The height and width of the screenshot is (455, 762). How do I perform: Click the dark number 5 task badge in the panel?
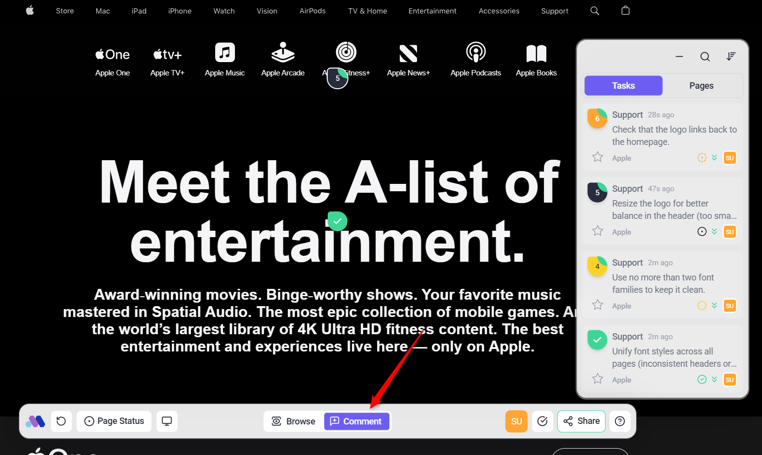(597, 192)
